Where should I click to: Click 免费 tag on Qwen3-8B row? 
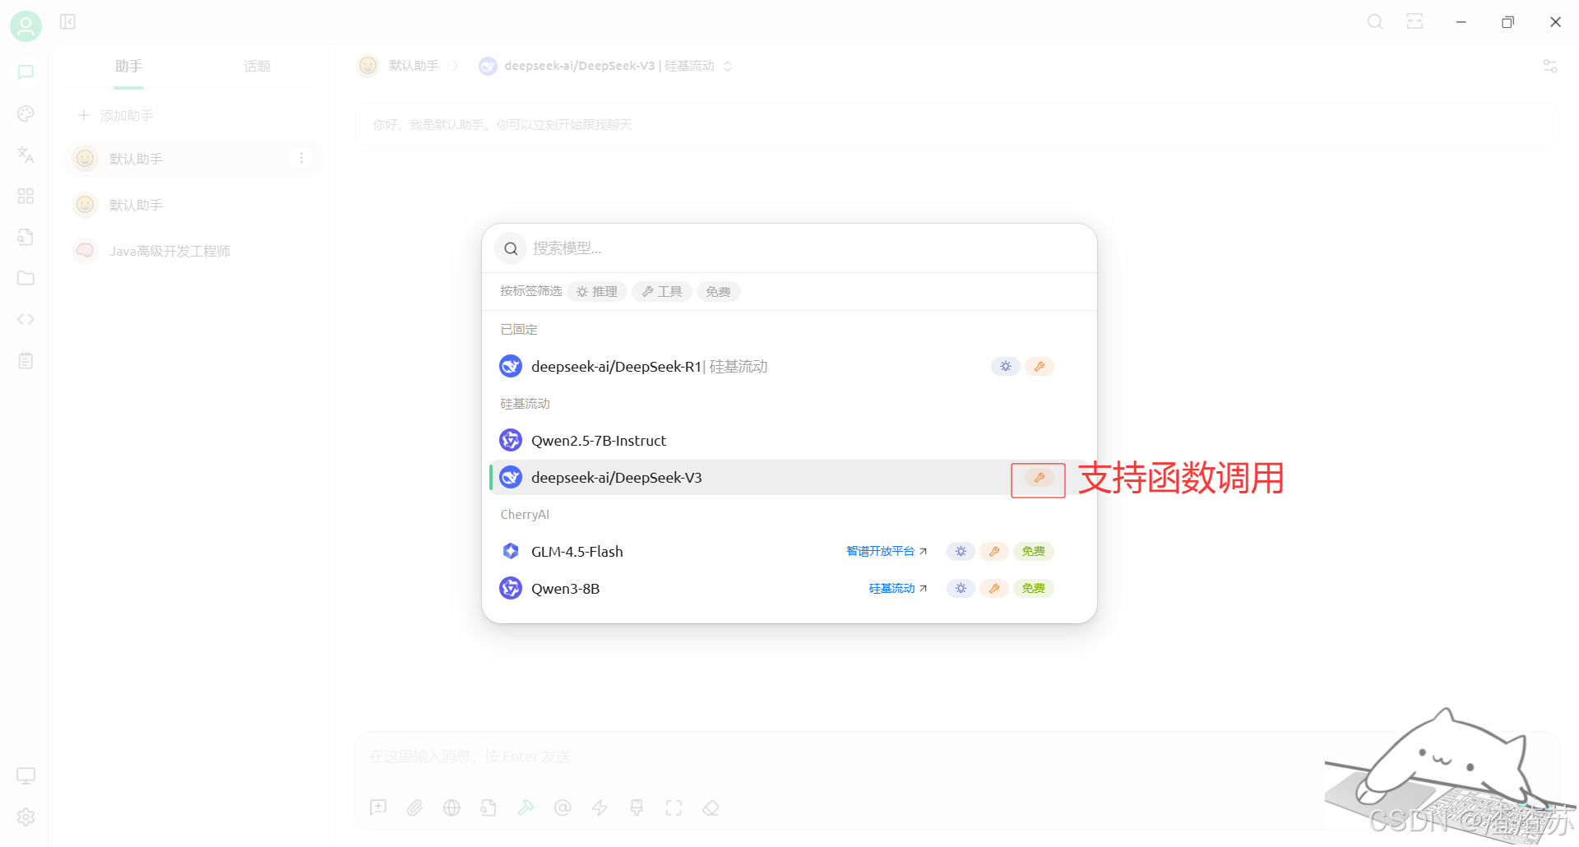pyautogui.click(x=1034, y=588)
